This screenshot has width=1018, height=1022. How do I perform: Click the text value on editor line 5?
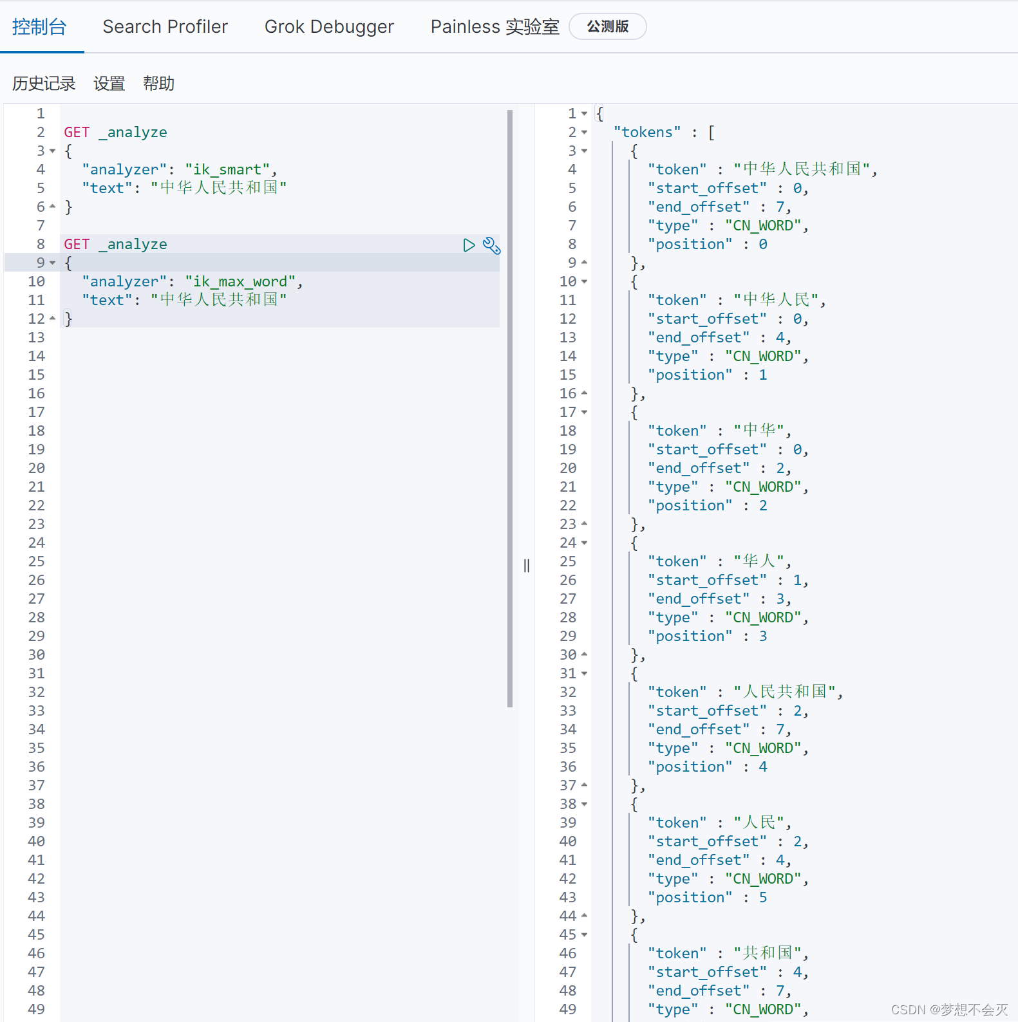tap(219, 189)
